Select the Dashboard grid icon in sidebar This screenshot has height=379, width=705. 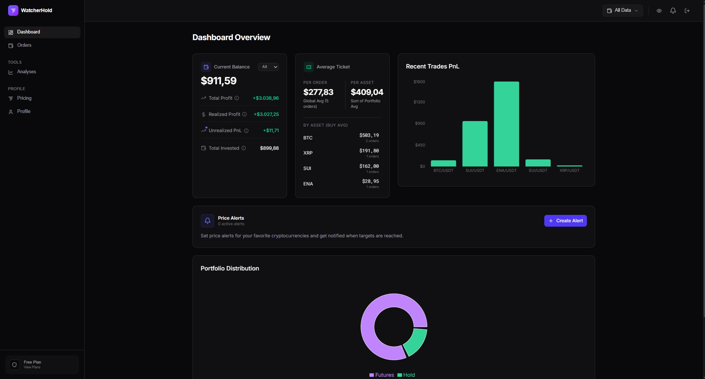10,32
